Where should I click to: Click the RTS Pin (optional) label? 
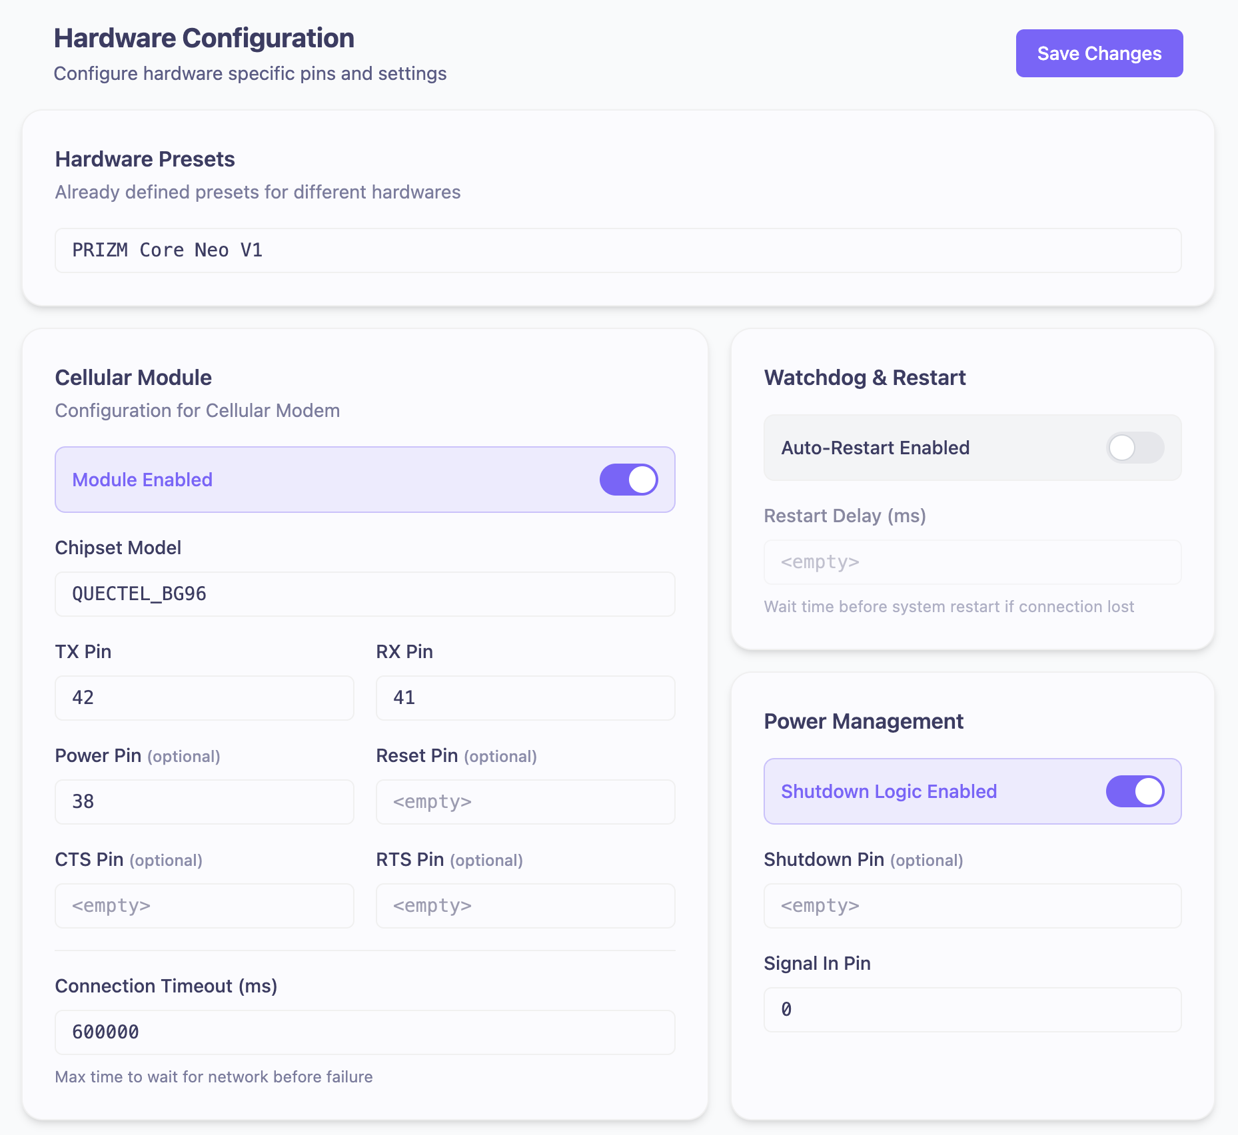[450, 859]
